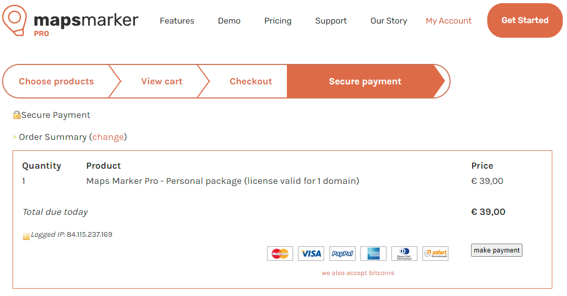This screenshot has height=296, width=567.
Task: Select the VISA card icon
Action: point(311,254)
